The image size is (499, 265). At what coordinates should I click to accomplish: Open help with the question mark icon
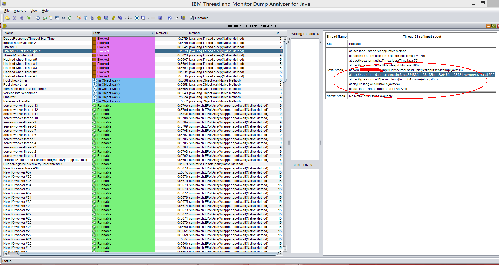[170, 18]
